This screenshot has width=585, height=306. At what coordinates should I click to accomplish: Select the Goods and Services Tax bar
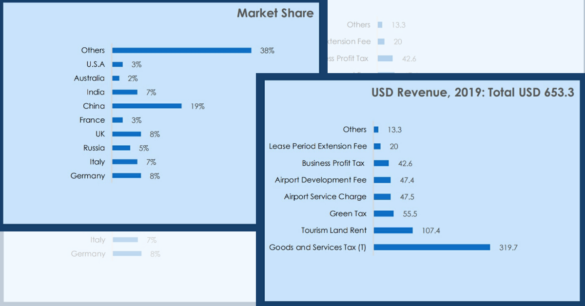click(x=431, y=247)
